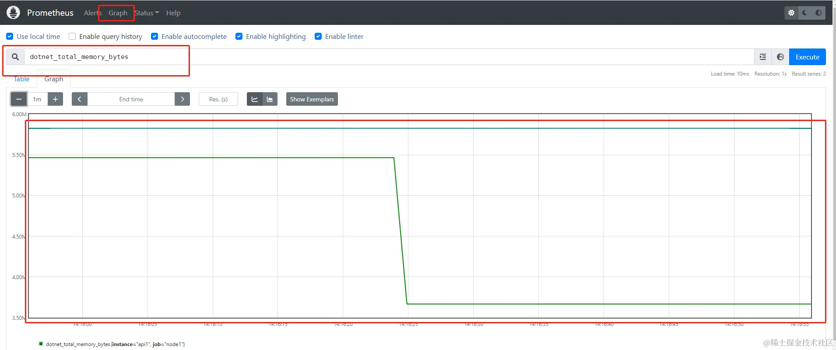Switch to gear-icon browser-preference theme
The width and height of the screenshot is (836, 350).
coord(791,13)
